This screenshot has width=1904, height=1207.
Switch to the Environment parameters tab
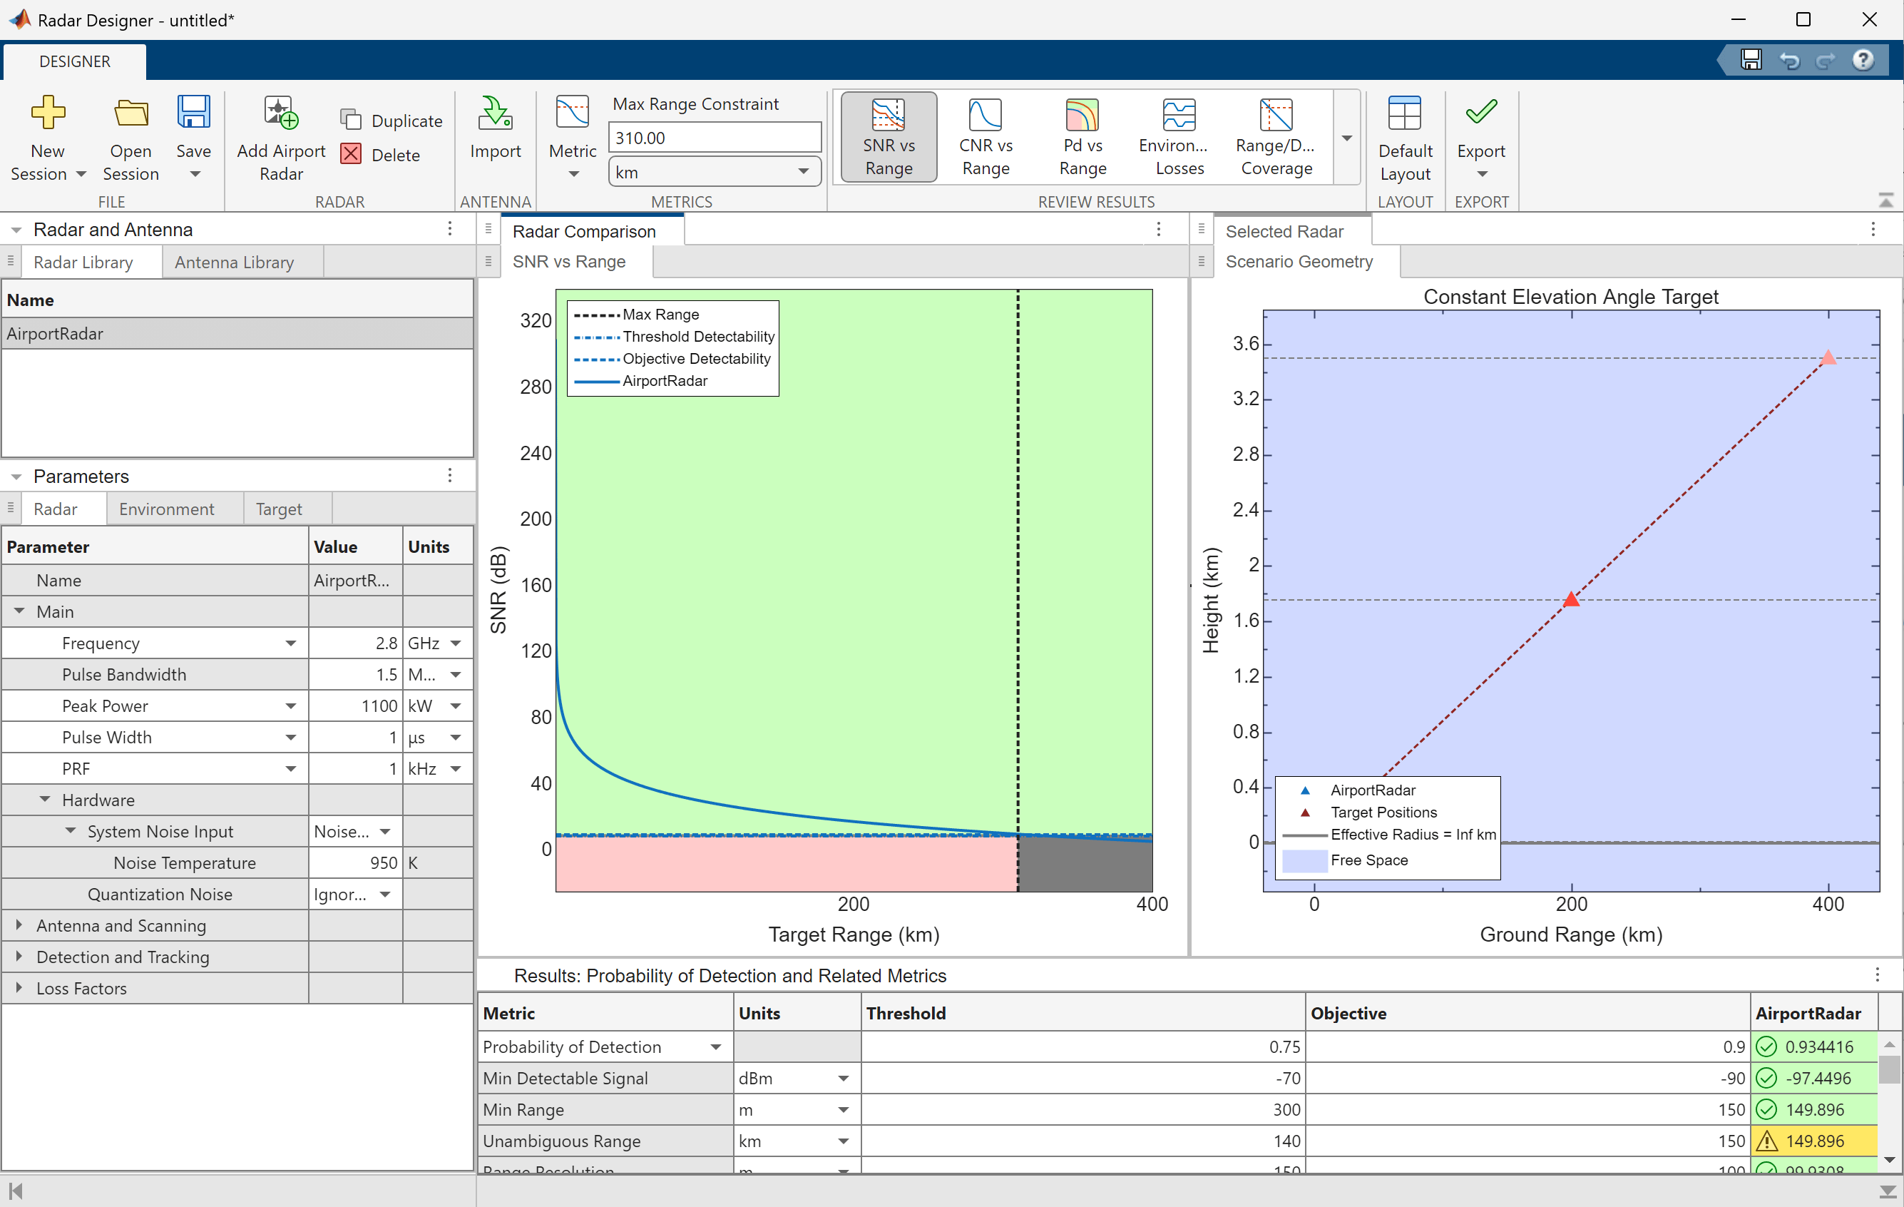coord(166,509)
